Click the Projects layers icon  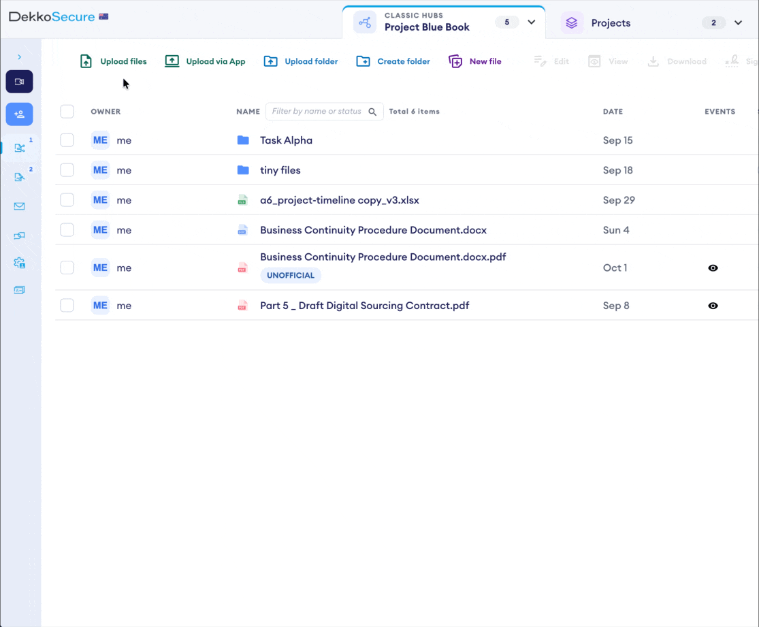(x=572, y=22)
